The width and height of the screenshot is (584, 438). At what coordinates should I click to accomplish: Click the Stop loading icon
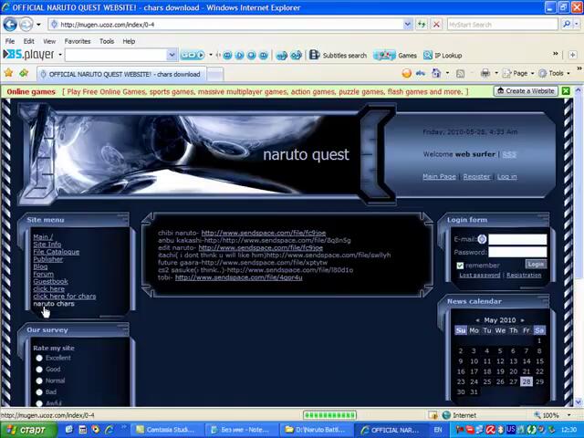436,25
